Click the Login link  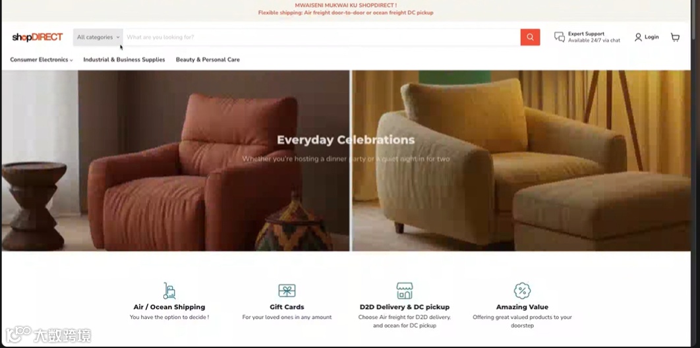pos(651,37)
